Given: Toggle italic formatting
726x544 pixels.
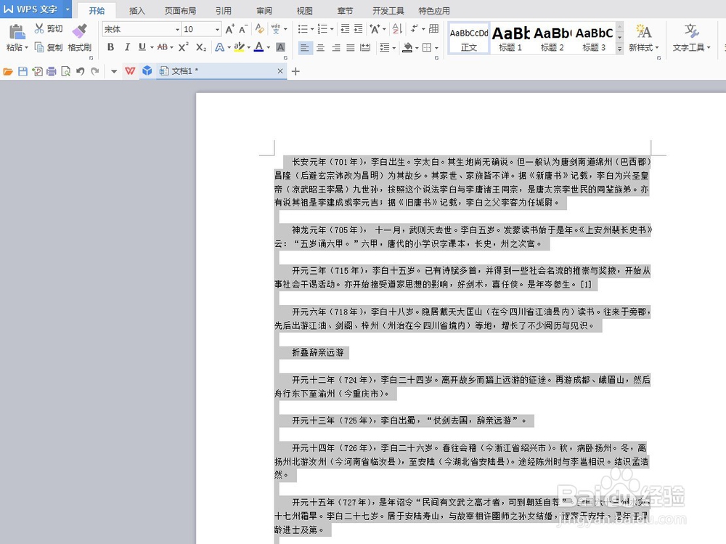Looking at the screenshot, I should pos(126,46).
